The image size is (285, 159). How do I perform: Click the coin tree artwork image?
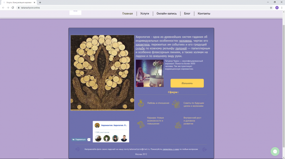pyautogui.click(x=103, y=73)
